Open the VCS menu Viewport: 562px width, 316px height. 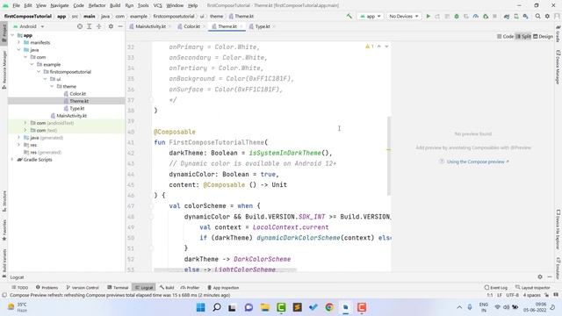[158, 5]
